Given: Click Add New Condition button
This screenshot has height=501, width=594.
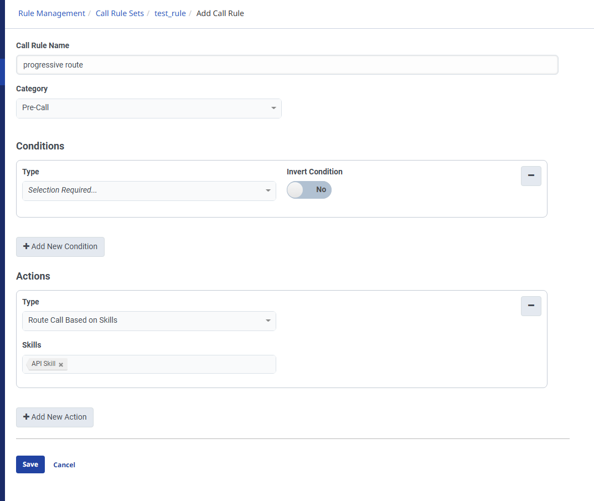Looking at the screenshot, I should pyautogui.click(x=60, y=247).
